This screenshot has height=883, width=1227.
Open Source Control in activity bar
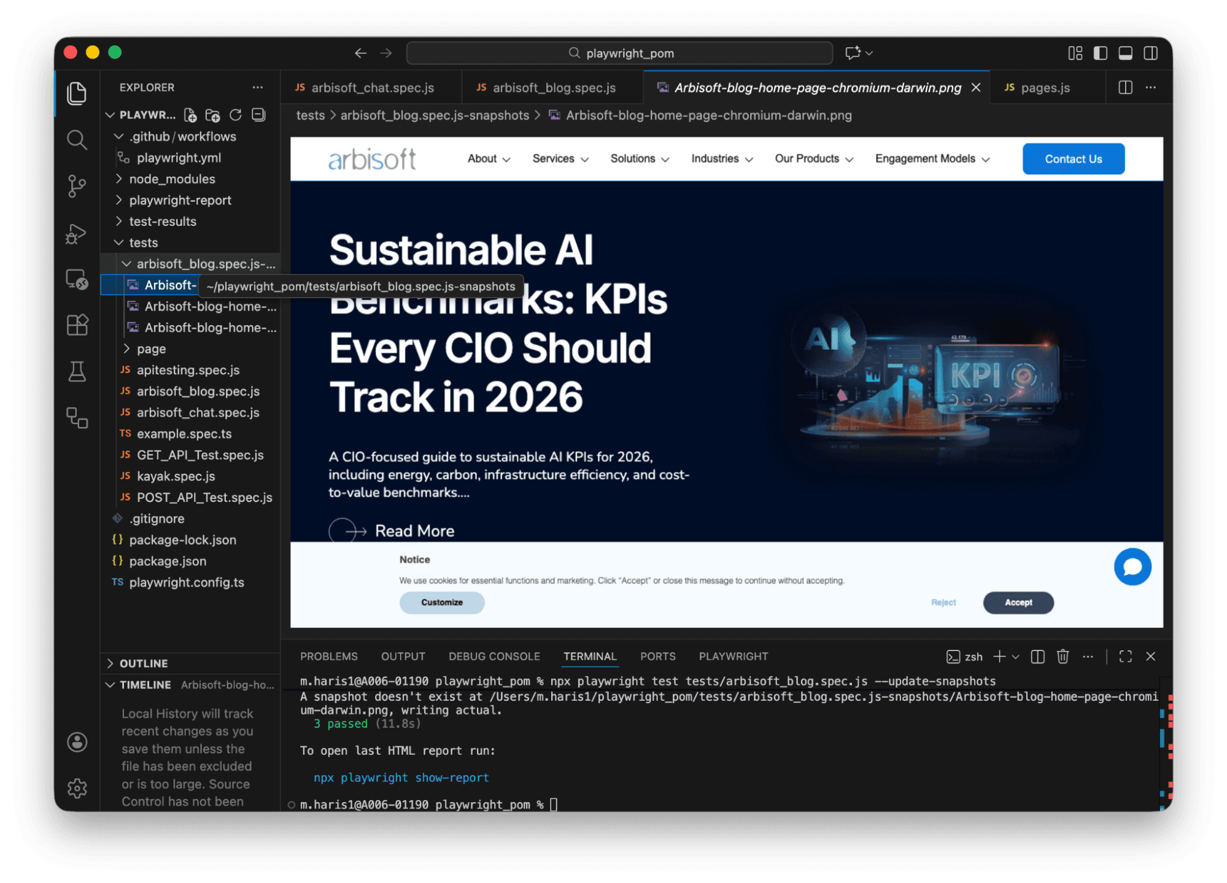coord(77,186)
